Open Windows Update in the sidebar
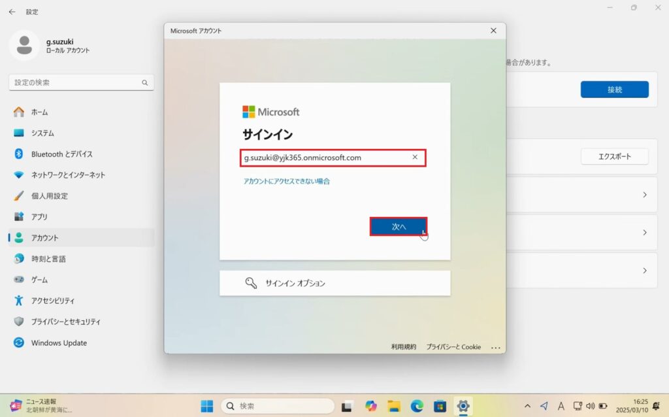The image size is (669, 417). (x=81, y=342)
